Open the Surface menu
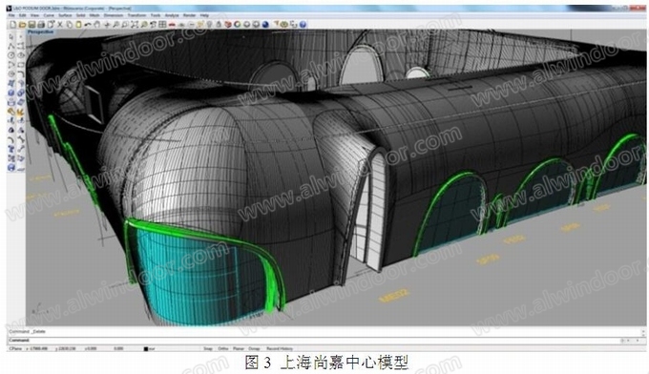The height and width of the screenshot is (374, 649). pos(65,15)
